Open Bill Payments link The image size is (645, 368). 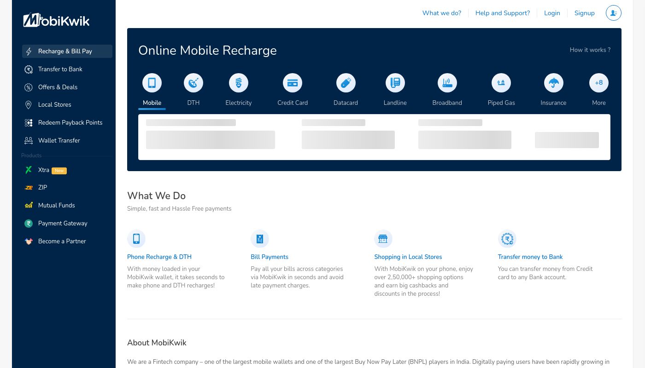pos(270,257)
